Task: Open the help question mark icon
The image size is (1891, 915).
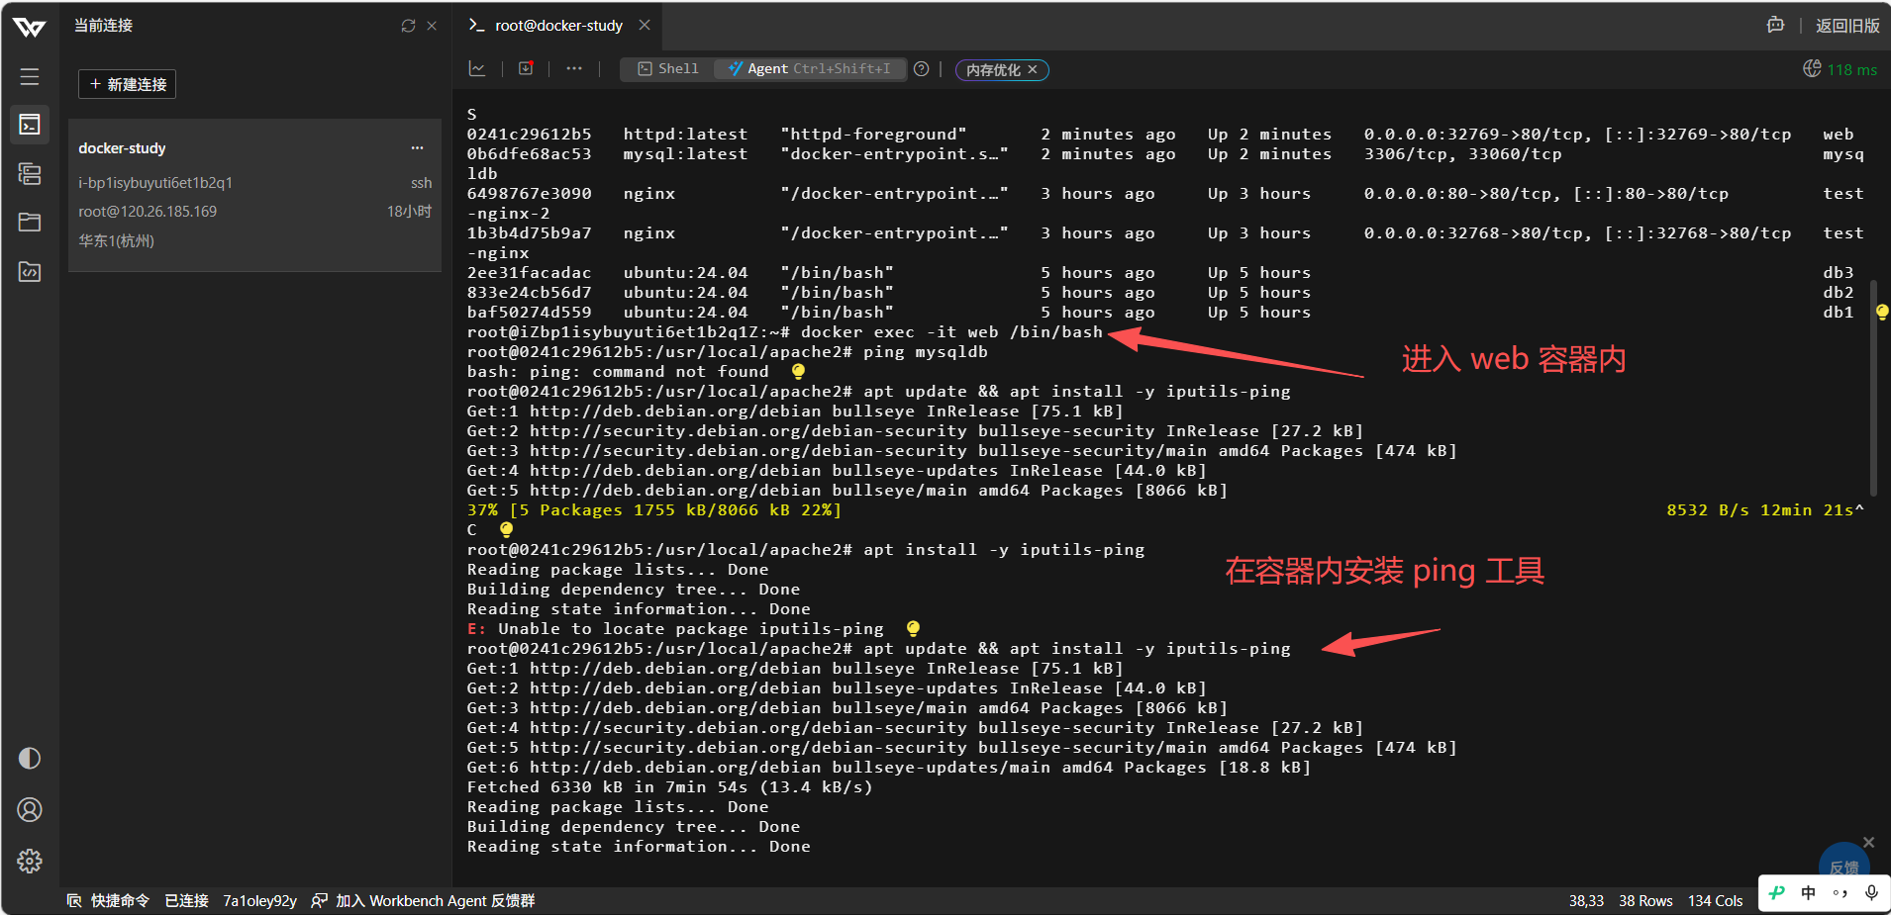Action: [922, 69]
